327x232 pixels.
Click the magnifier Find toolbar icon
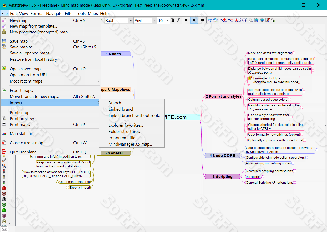tap(251, 20)
